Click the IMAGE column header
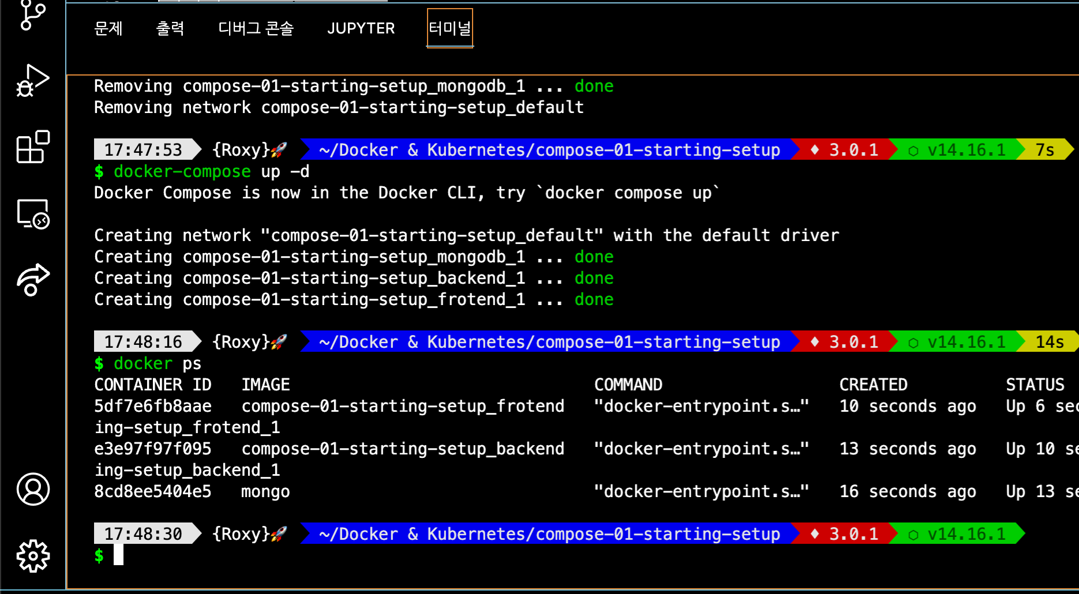 click(x=265, y=385)
